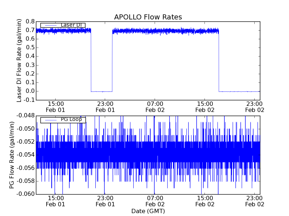This screenshot has width=289, height=216.
Task: Select the 0.7 tick on Laser DI axis
Action: [30, 30]
